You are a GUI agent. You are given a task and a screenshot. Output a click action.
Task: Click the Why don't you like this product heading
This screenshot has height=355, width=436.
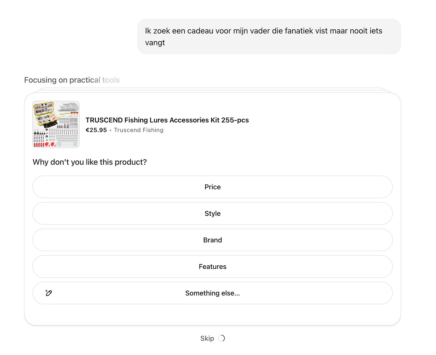coord(90,162)
